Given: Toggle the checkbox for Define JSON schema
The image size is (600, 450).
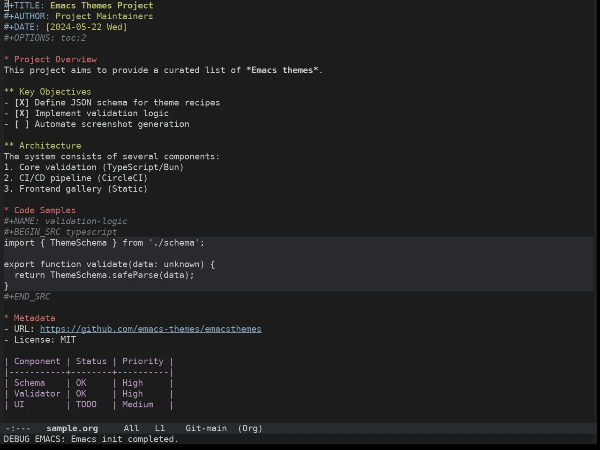Looking at the screenshot, I should click(x=22, y=103).
